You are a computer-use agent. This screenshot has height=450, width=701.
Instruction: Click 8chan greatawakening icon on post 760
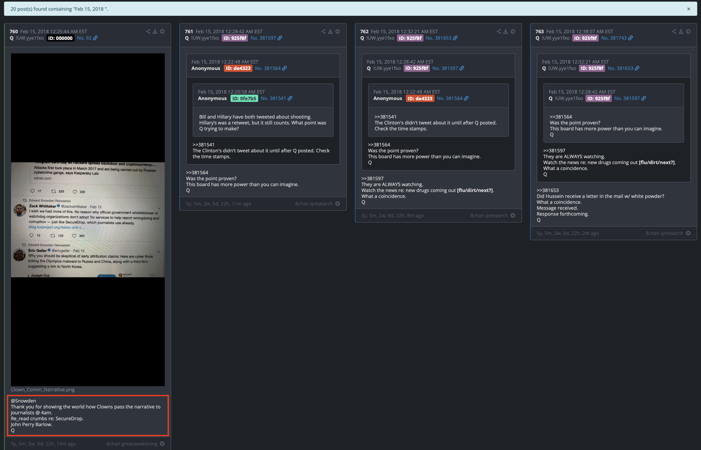[x=162, y=444]
